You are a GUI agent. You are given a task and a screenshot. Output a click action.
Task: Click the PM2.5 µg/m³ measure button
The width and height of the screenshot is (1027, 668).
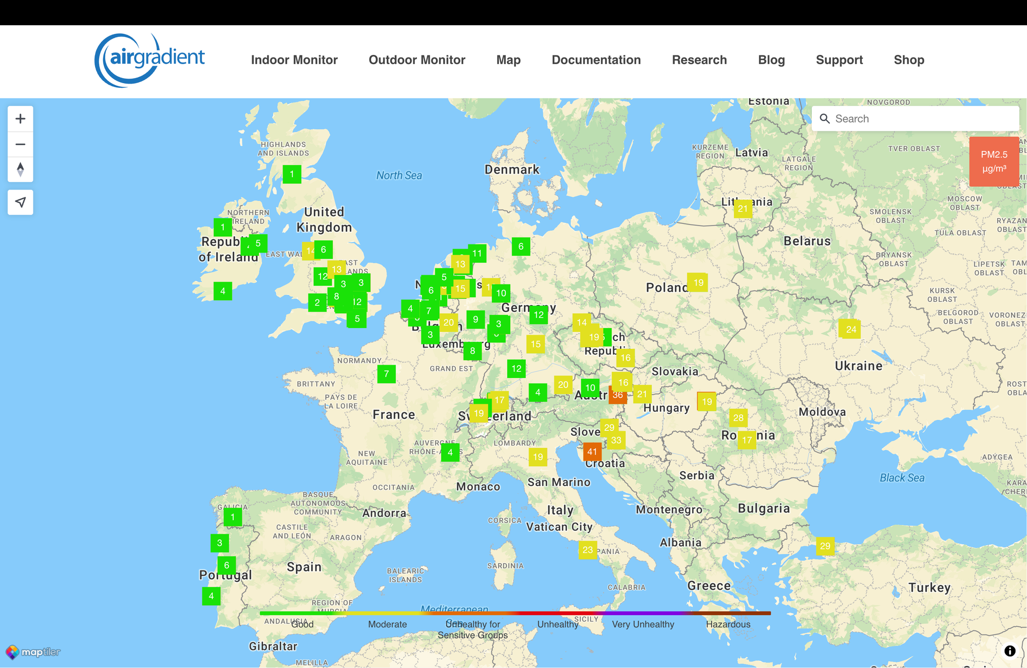(994, 161)
